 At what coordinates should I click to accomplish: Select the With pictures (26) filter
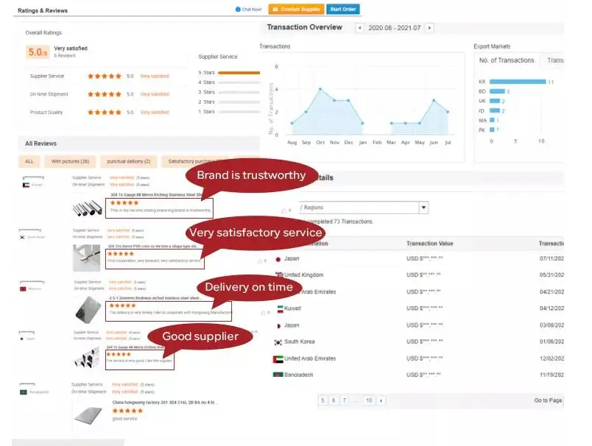70,161
